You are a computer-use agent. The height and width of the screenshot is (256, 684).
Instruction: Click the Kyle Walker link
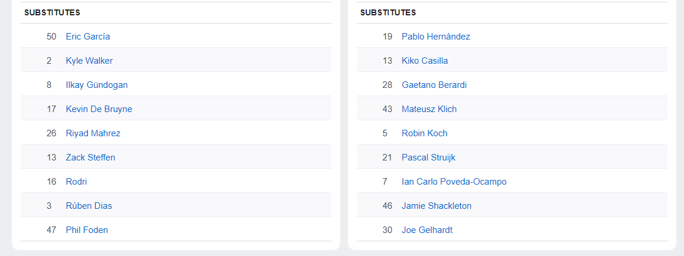pyautogui.click(x=89, y=61)
